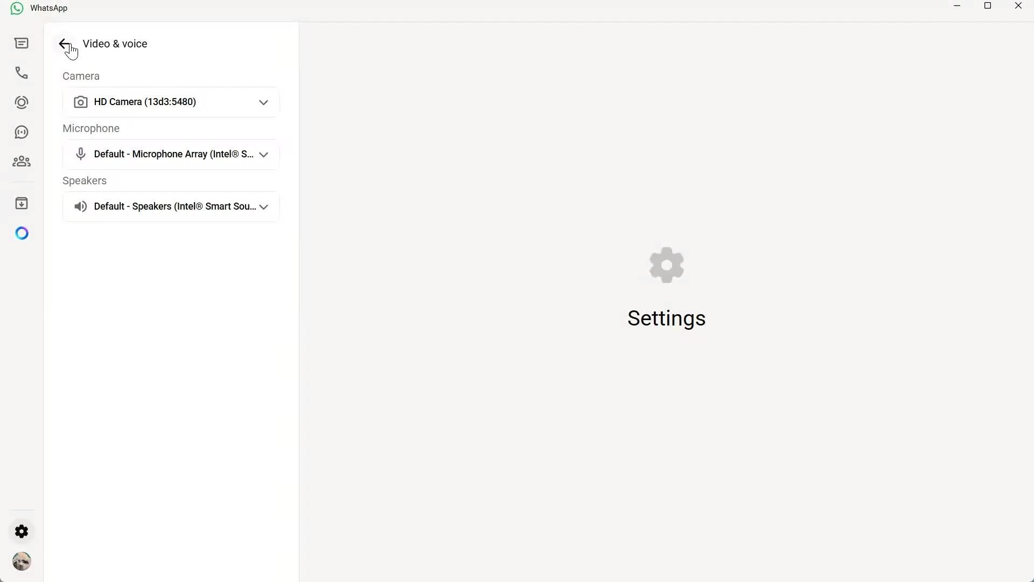Click the speaker icon in Speakers selector

point(81,206)
